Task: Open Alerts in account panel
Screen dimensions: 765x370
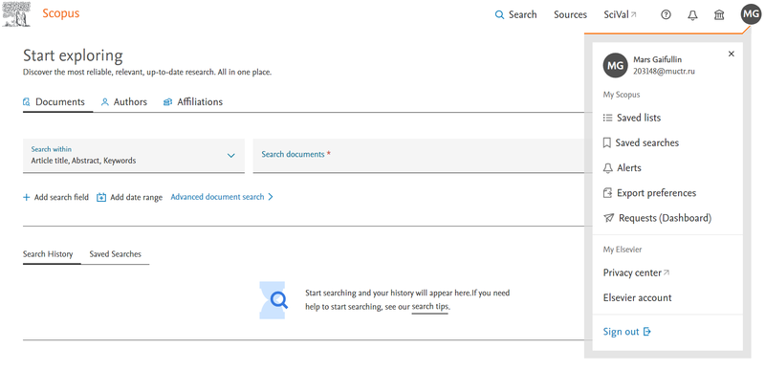Action: coord(623,167)
